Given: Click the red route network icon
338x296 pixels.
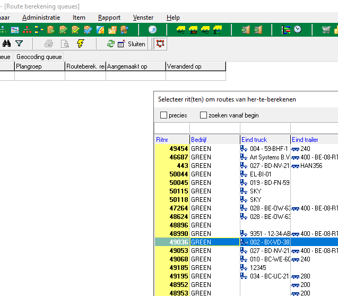Looking at the screenshot, I should pyautogui.click(x=160, y=44).
